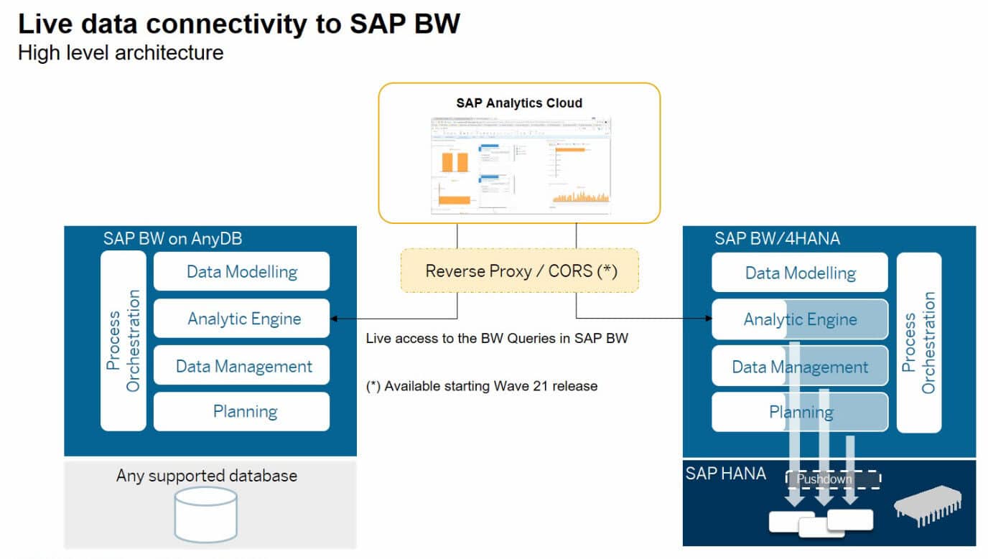Click Planning block in SAP BW on AnyDB
988x559 pixels.
click(x=241, y=412)
